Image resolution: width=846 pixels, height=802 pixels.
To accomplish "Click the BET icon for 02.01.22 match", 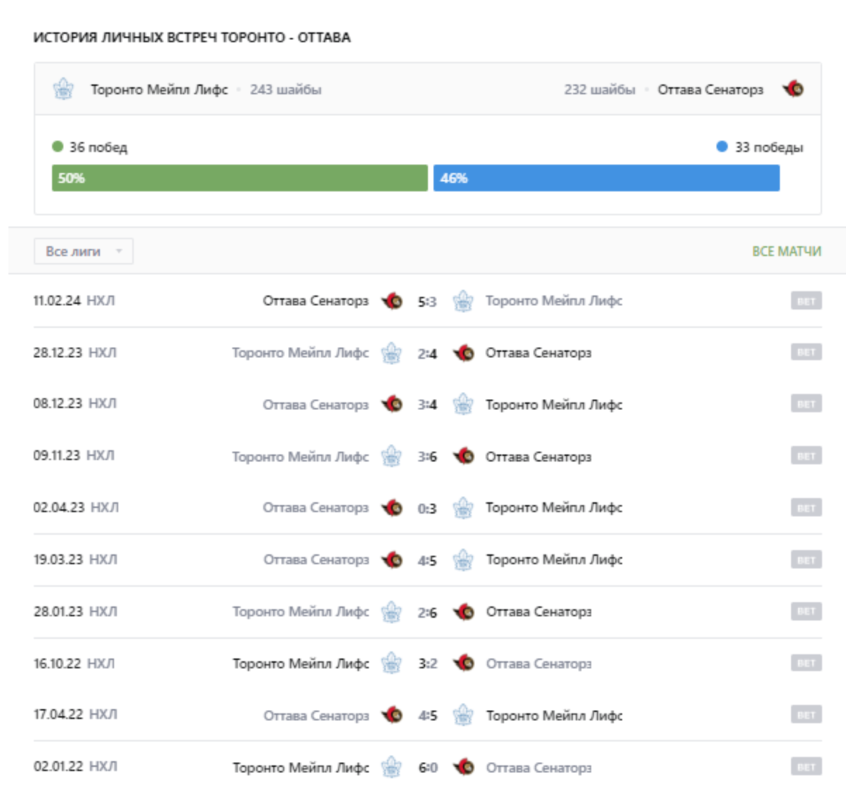I will click(806, 767).
